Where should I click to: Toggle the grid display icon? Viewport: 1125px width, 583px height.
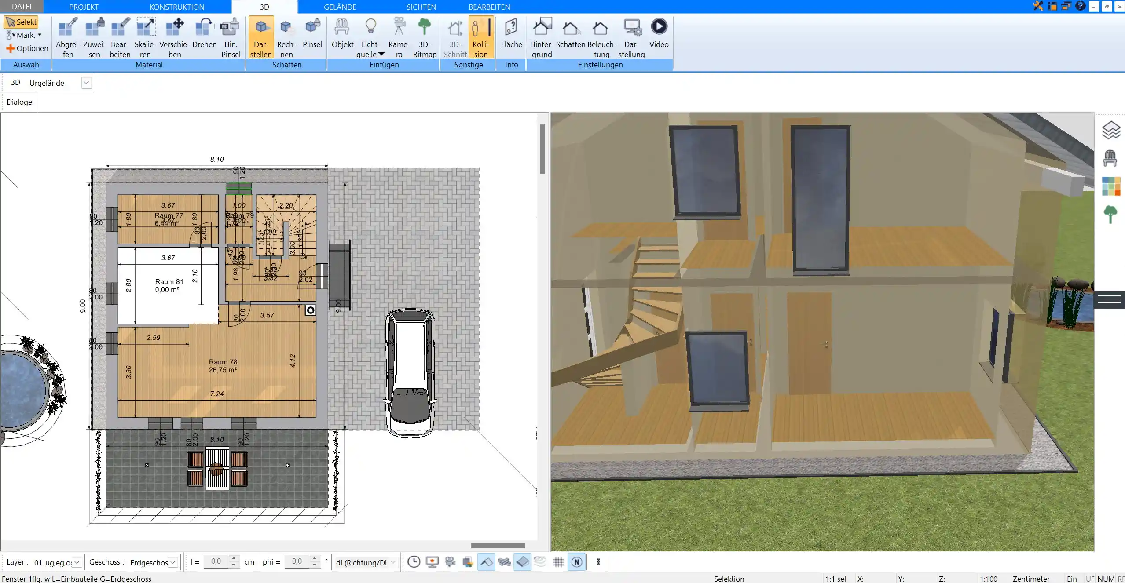[558, 561]
